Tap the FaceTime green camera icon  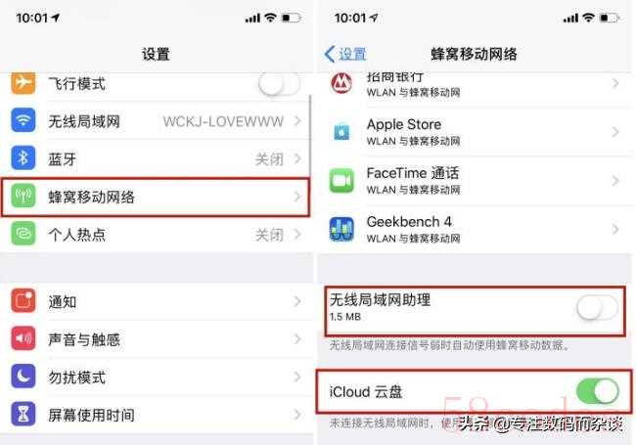[341, 180]
